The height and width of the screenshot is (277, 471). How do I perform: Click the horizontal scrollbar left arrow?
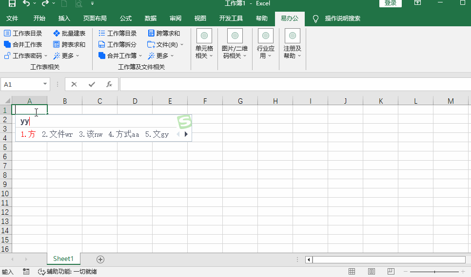309,259
